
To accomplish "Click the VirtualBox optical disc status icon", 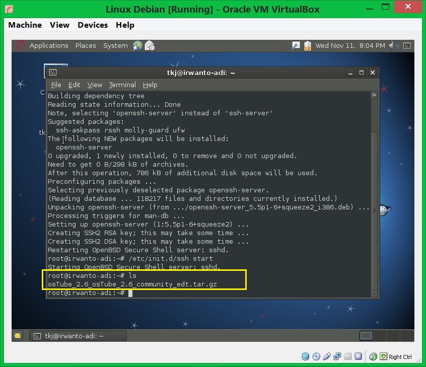I will coord(316,356).
